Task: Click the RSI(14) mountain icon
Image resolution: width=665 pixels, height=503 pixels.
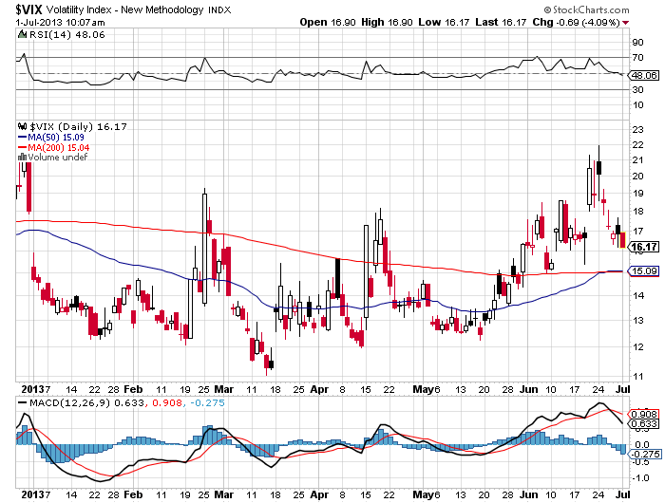Action: [22, 35]
